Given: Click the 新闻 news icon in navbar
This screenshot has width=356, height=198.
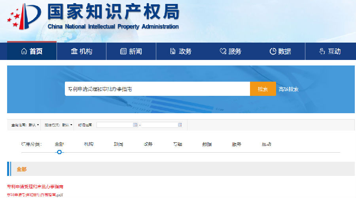Looking at the screenshot, I should coord(123,51).
